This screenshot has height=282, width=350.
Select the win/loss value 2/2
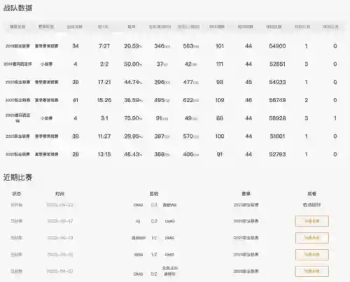104,64
